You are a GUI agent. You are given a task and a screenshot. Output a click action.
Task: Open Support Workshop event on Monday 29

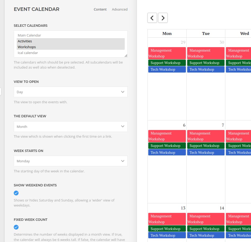point(167,63)
